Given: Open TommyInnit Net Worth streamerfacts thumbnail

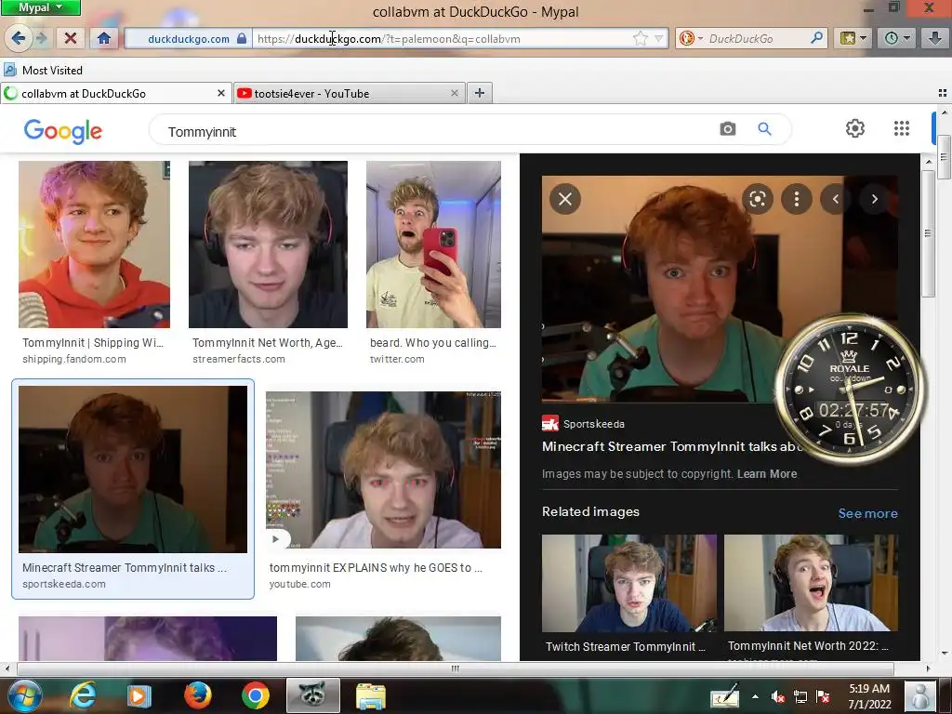Looking at the screenshot, I should [268, 245].
